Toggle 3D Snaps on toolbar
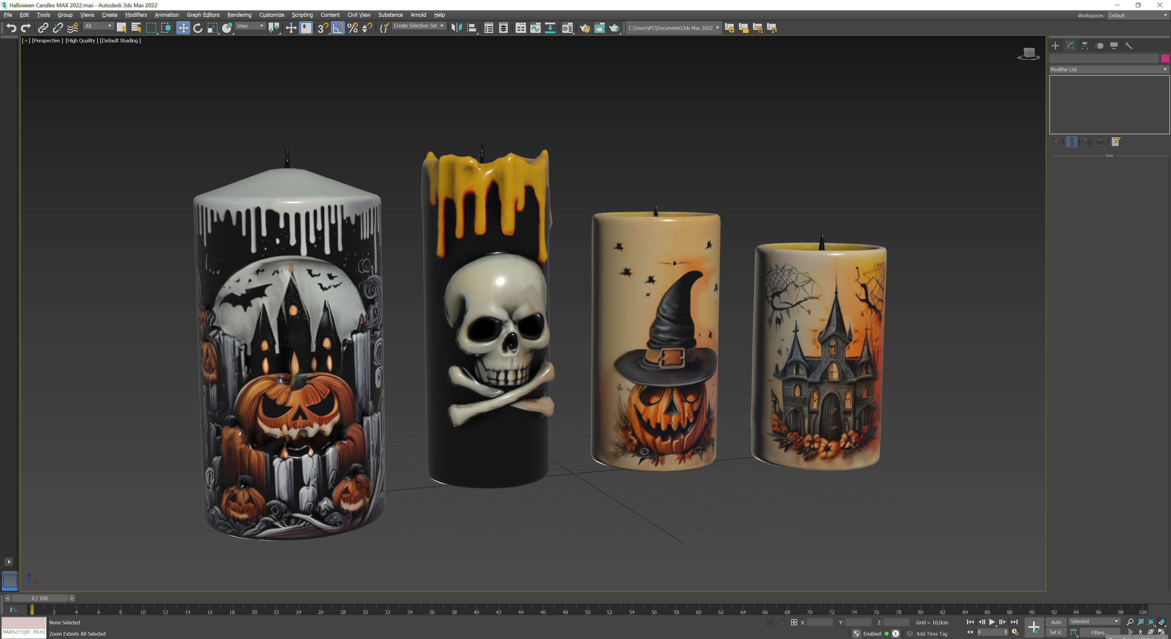This screenshot has height=639, width=1171. click(323, 28)
